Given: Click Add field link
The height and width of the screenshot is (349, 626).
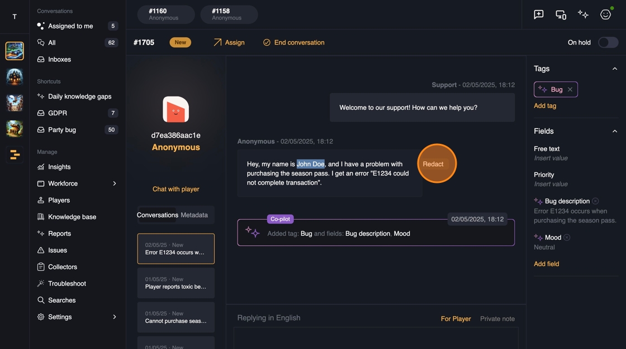Looking at the screenshot, I should [547, 264].
